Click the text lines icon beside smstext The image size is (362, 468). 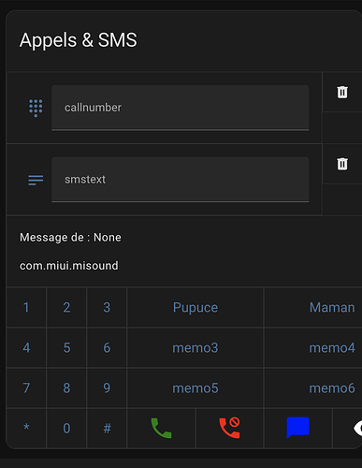coord(36,180)
